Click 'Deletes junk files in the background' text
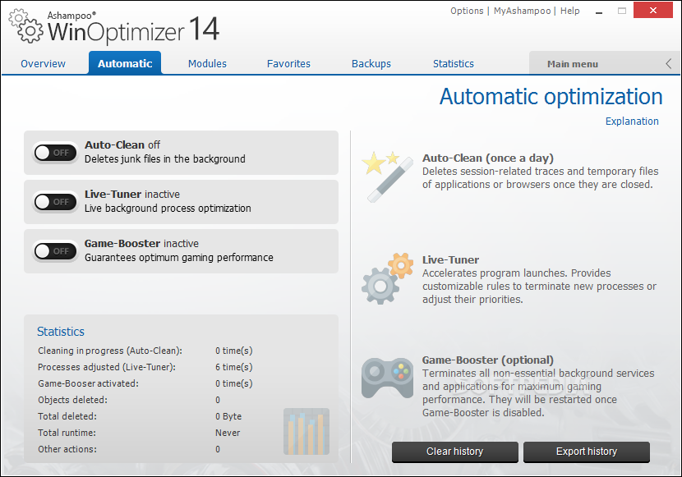 [165, 159]
